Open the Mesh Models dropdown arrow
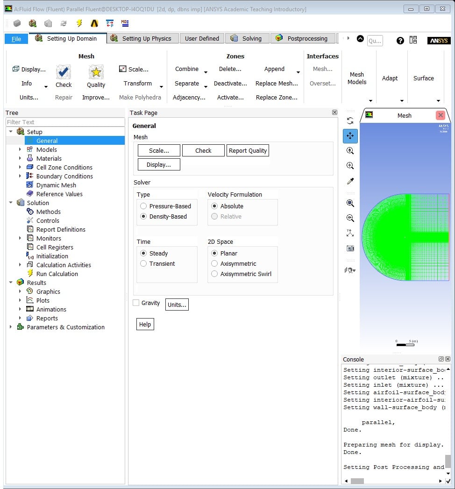 click(x=370, y=101)
